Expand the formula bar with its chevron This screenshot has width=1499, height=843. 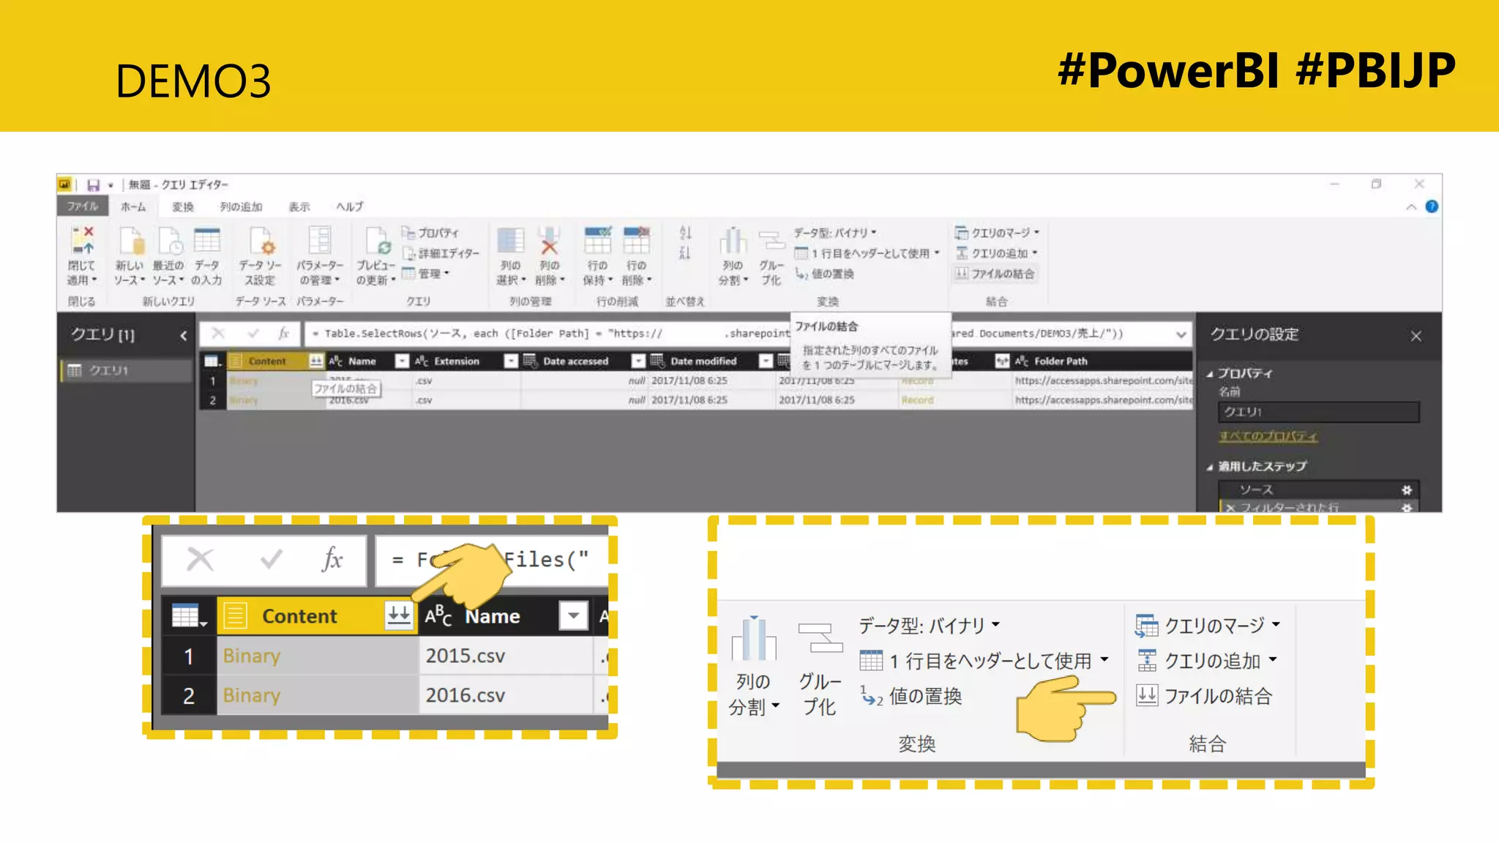click(x=1181, y=334)
